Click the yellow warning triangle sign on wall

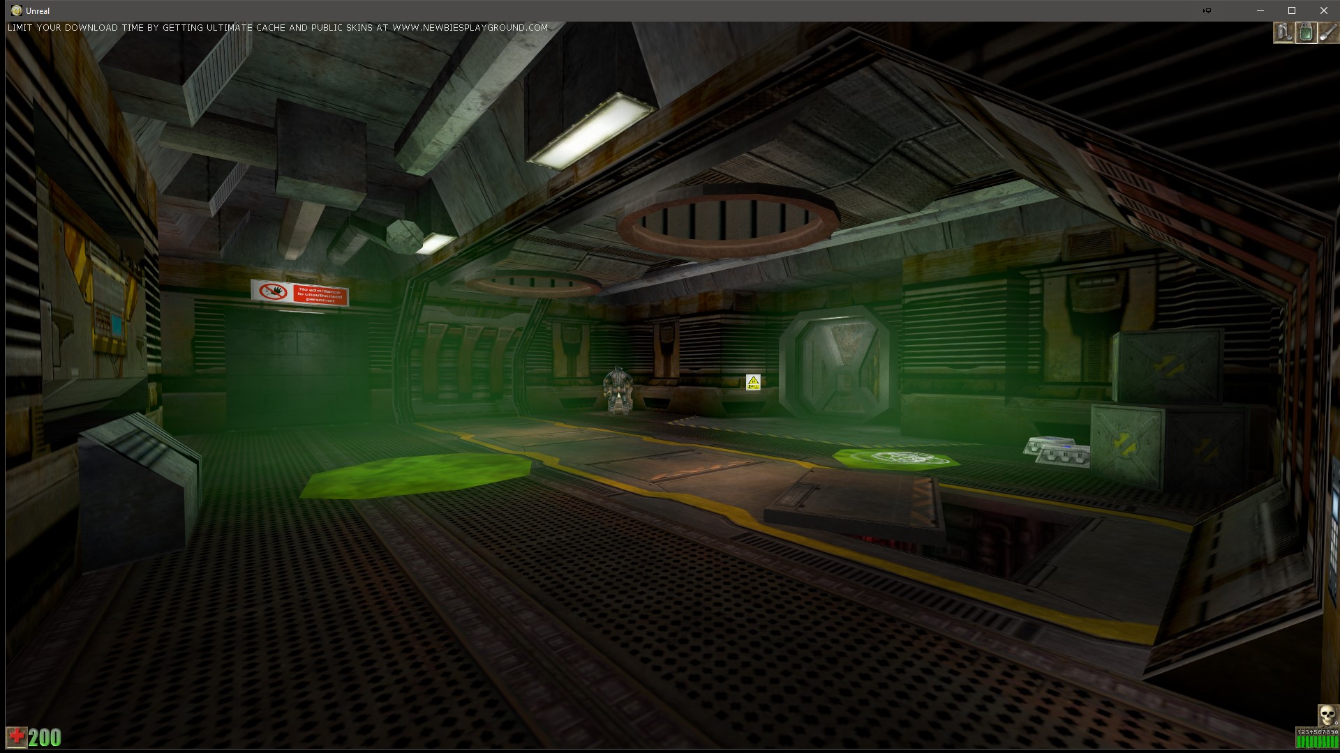[x=753, y=382]
